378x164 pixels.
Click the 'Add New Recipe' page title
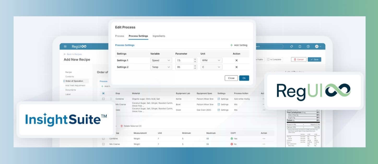77,60
